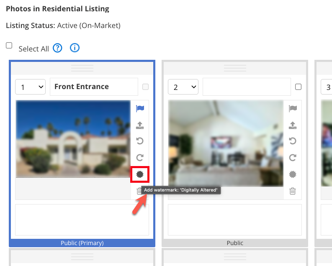Rotate photo 1 clockwise

pos(140,158)
